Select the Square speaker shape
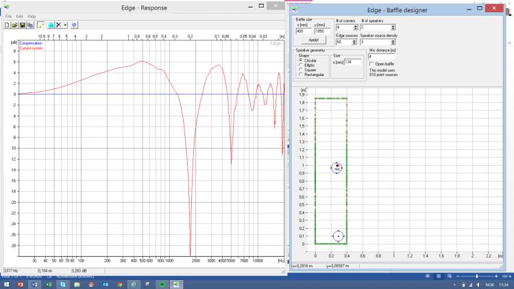Viewport: 514px width, 289px height. coord(300,69)
